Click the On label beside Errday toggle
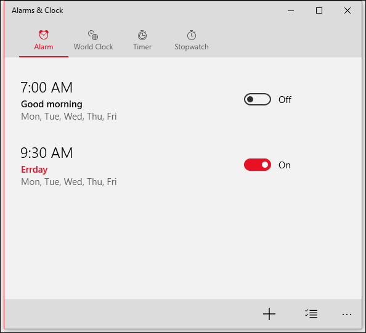The height and width of the screenshot is (333, 366). [284, 165]
